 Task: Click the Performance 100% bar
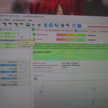tap(71, 35)
